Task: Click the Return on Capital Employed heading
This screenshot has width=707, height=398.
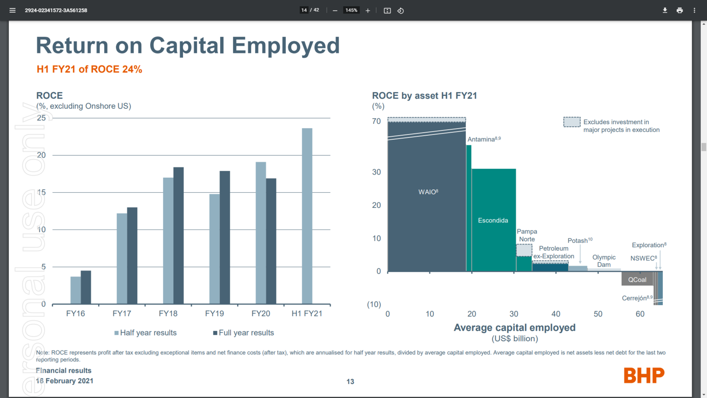Action: (x=188, y=46)
